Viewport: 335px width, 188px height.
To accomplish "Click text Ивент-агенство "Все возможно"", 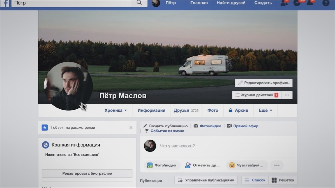I will (x=72, y=154).
